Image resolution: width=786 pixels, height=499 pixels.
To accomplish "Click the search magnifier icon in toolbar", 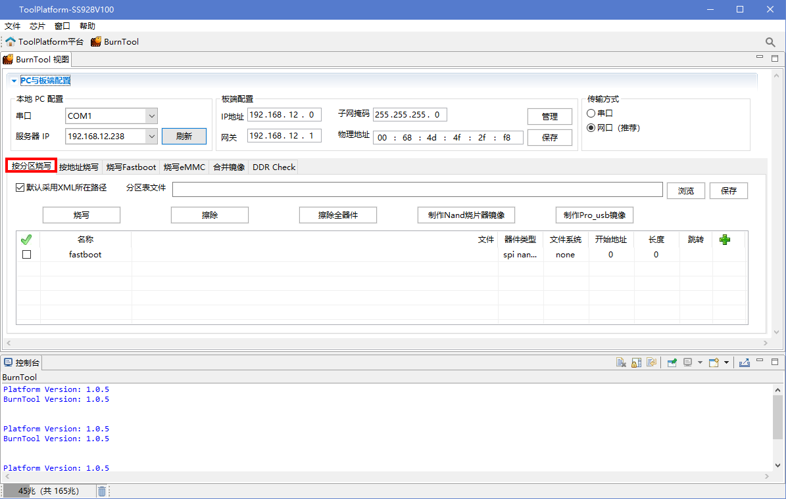I will (x=770, y=42).
